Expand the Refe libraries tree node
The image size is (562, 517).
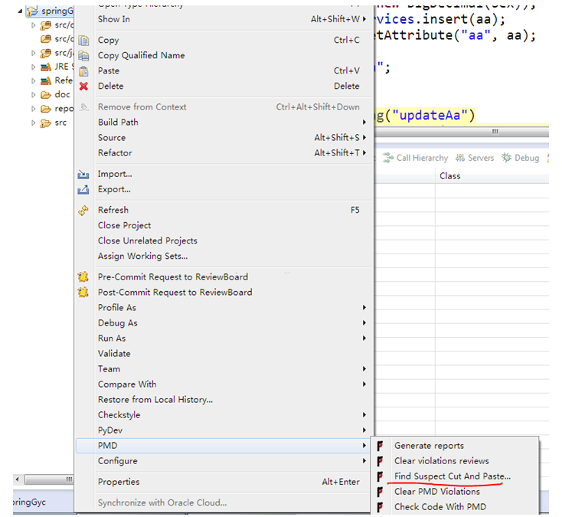[34, 80]
